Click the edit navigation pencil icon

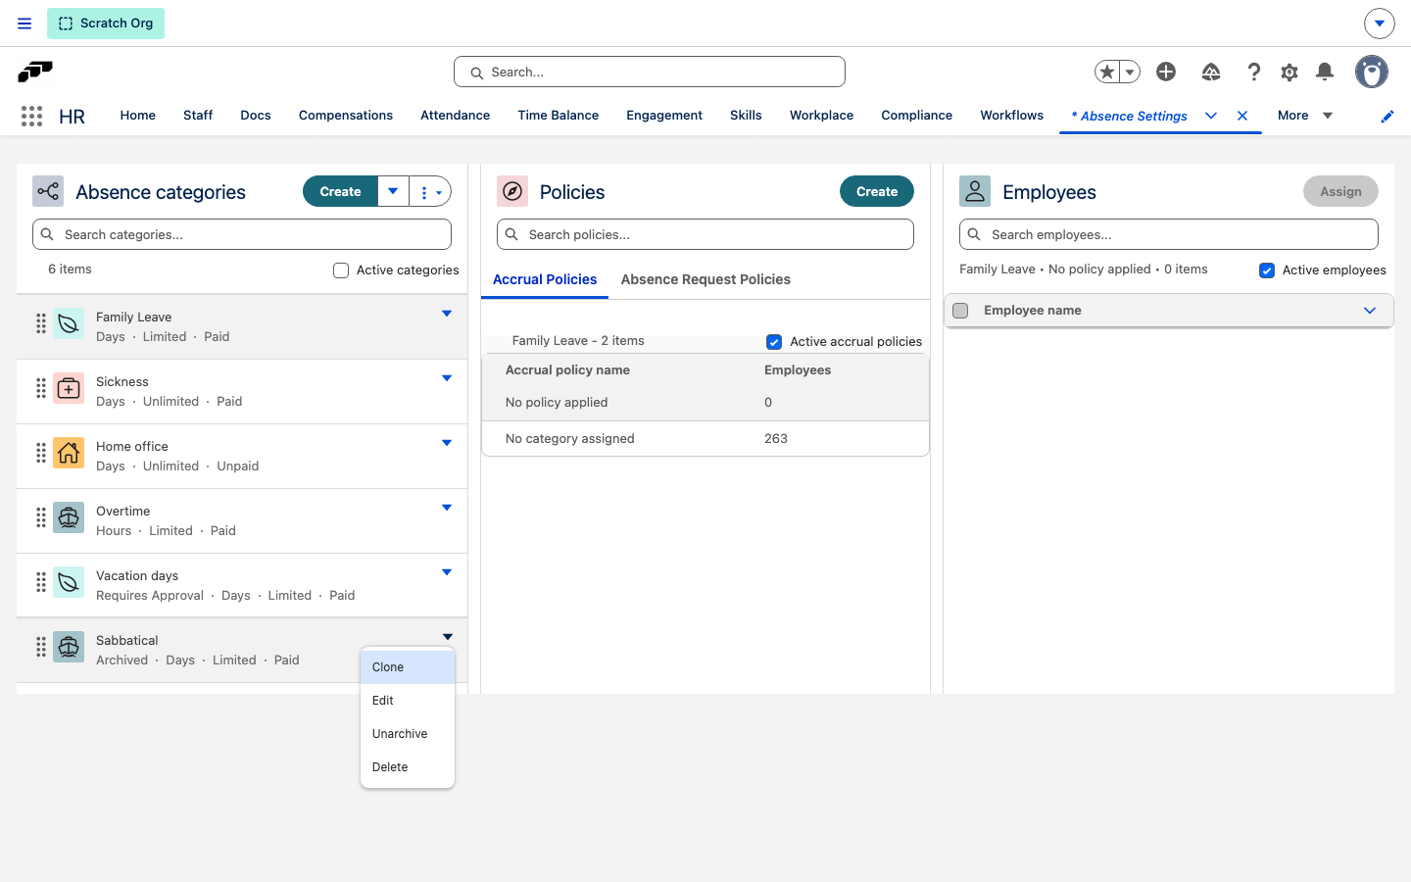(x=1387, y=117)
